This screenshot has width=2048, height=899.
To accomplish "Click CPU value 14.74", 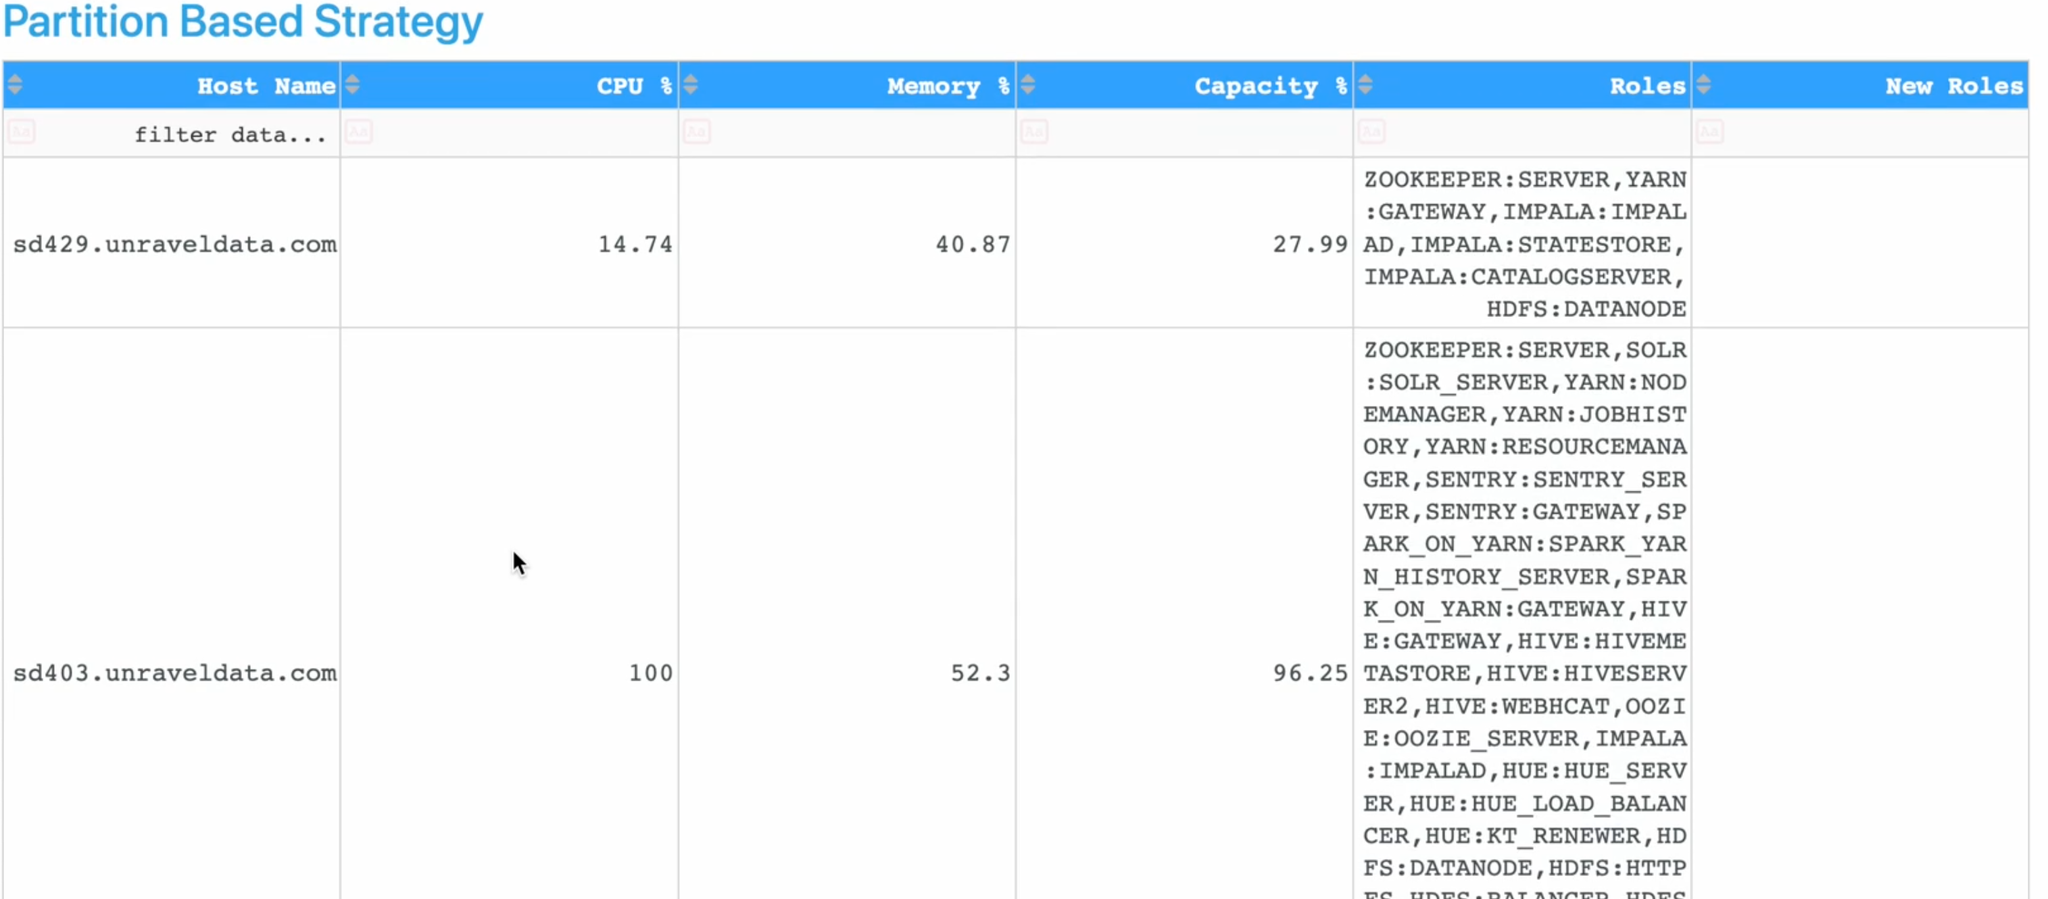I will [x=635, y=244].
